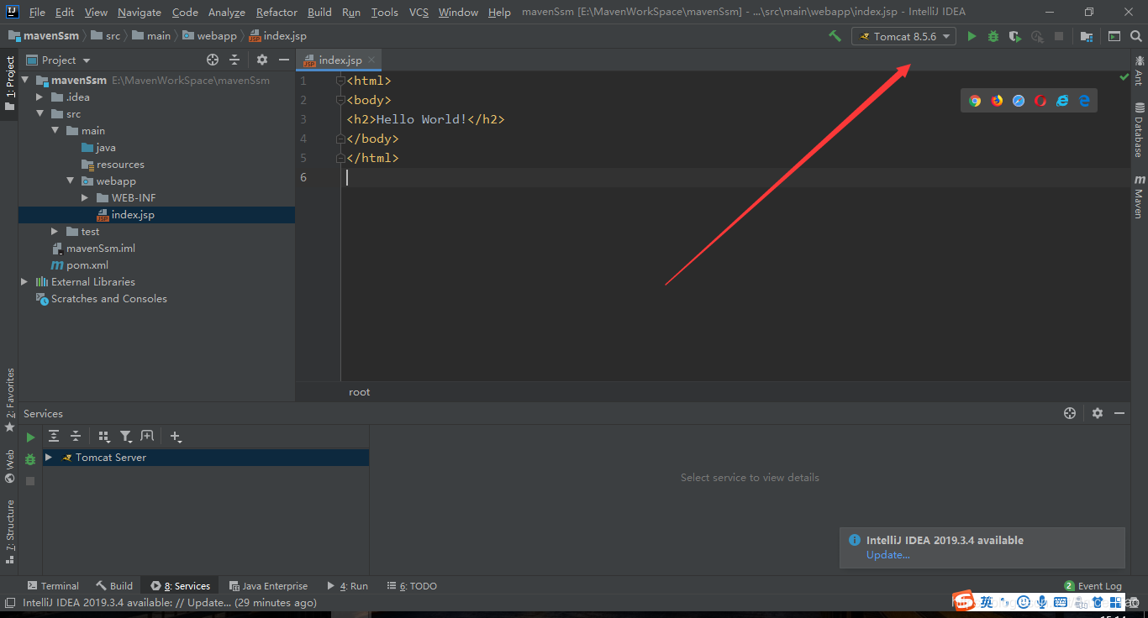Click the Update... link in notification

click(887, 555)
